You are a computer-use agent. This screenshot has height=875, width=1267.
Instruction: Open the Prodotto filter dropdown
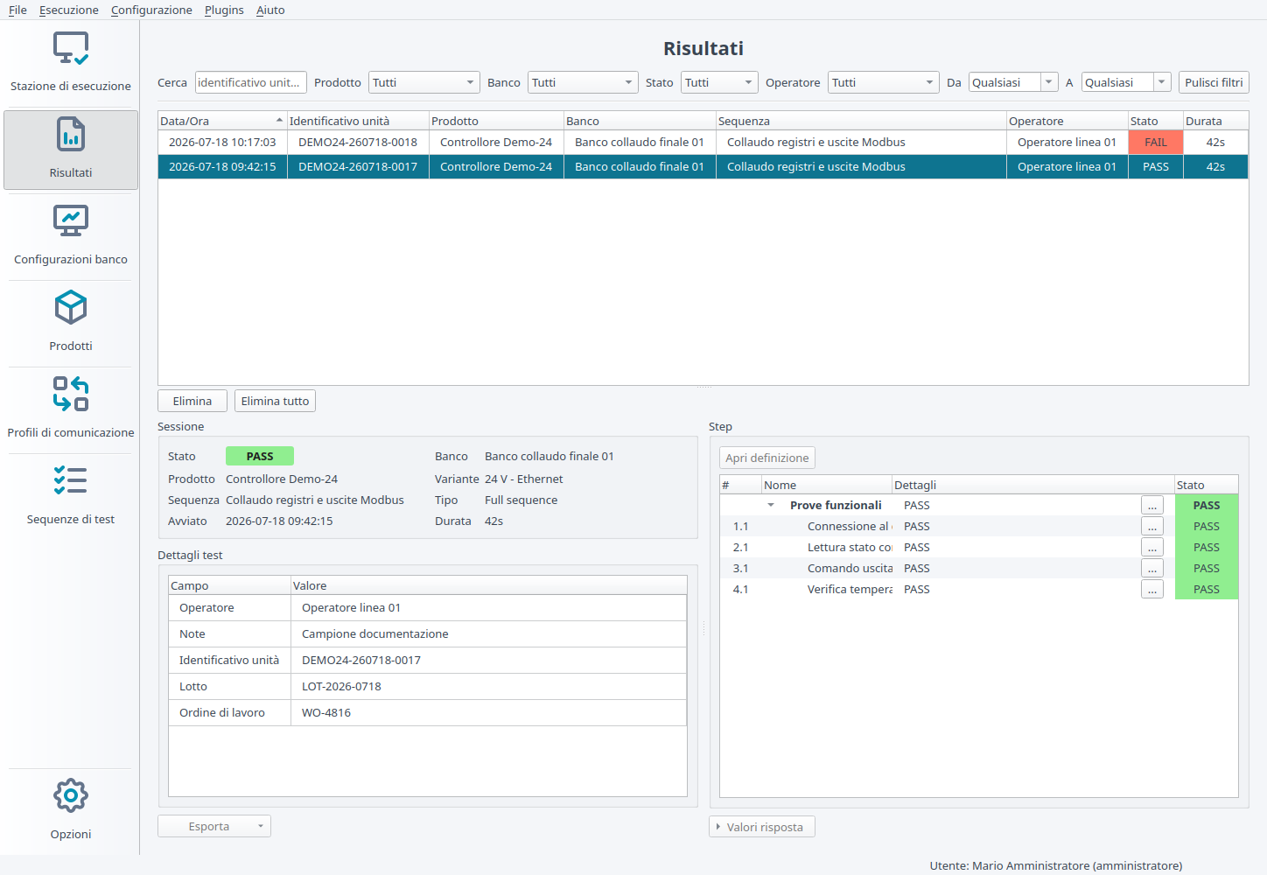pos(424,82)
